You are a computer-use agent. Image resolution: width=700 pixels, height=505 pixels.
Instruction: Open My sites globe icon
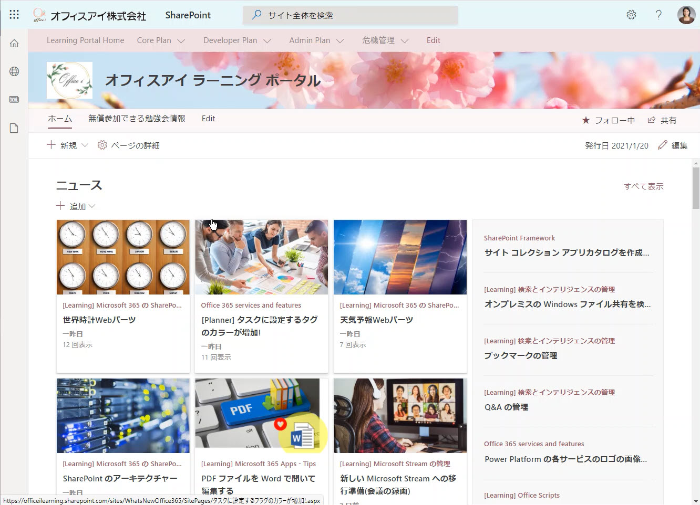(x=14, y=71)
